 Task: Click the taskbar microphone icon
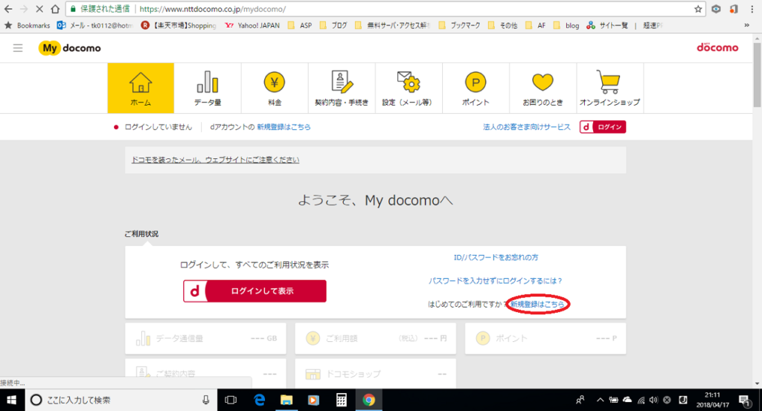tap(206, 400)
